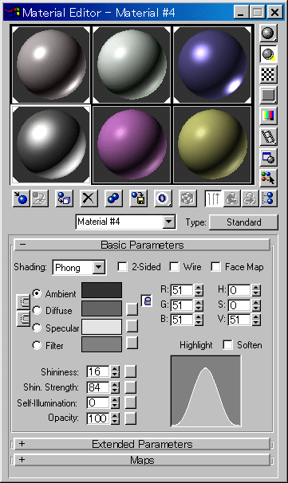Click the G value spinner arrows
This screenshot has width=288, height=483.
click(199, 305)
